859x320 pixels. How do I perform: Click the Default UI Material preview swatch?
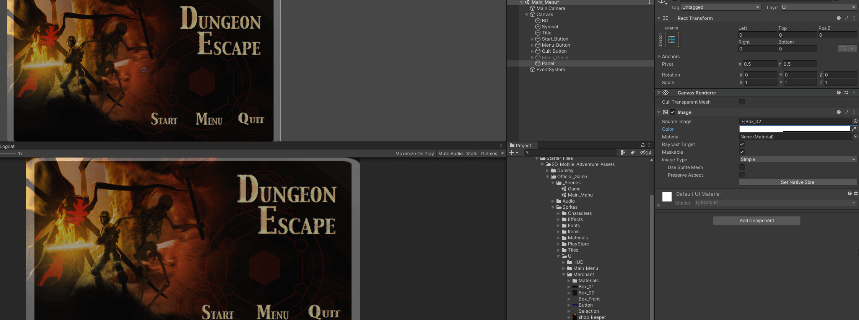667,197
